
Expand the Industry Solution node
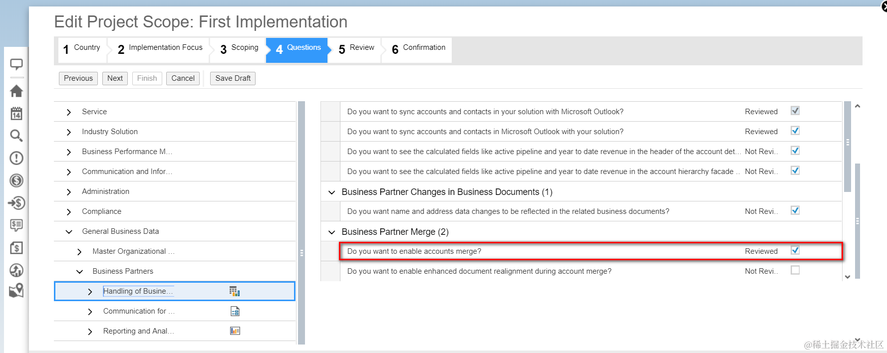click(x=69, y=132)
